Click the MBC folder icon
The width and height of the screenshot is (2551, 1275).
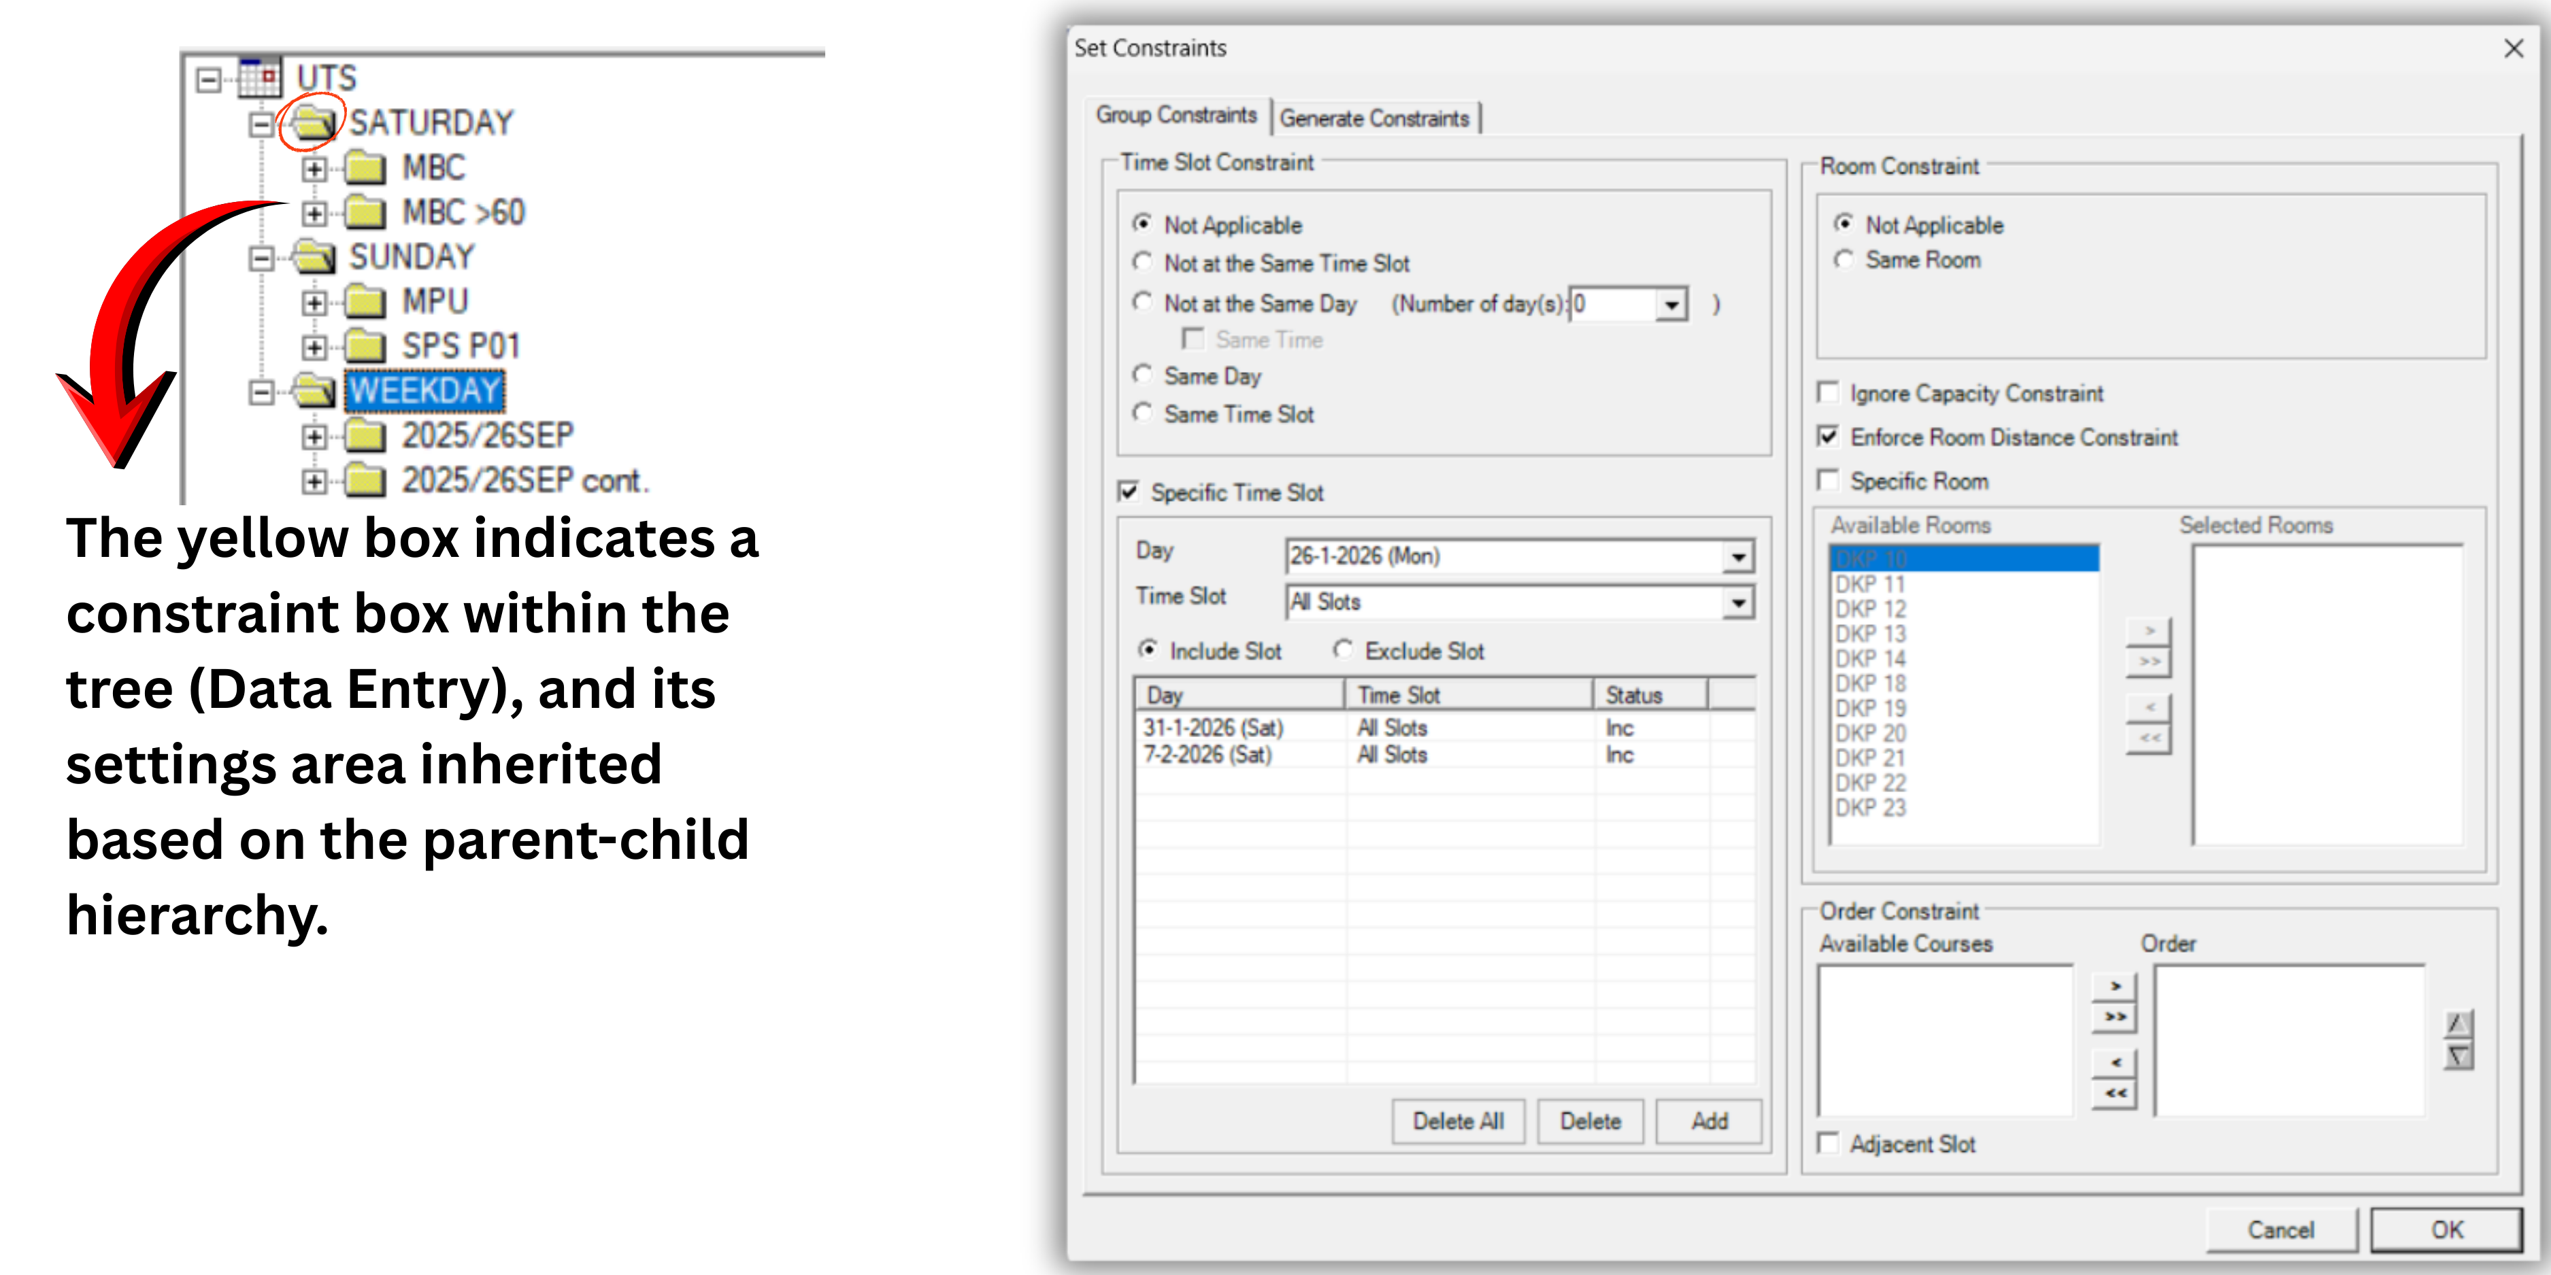367,167
